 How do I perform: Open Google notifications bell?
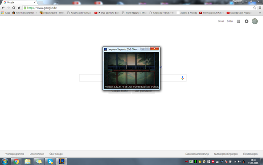pyautogui.click(x=247, y=21)
